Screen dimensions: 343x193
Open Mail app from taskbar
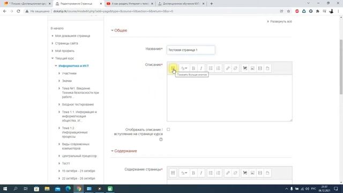(x=57, y=189)
